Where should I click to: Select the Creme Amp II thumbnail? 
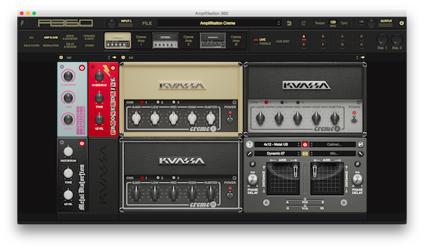[165, 41]
